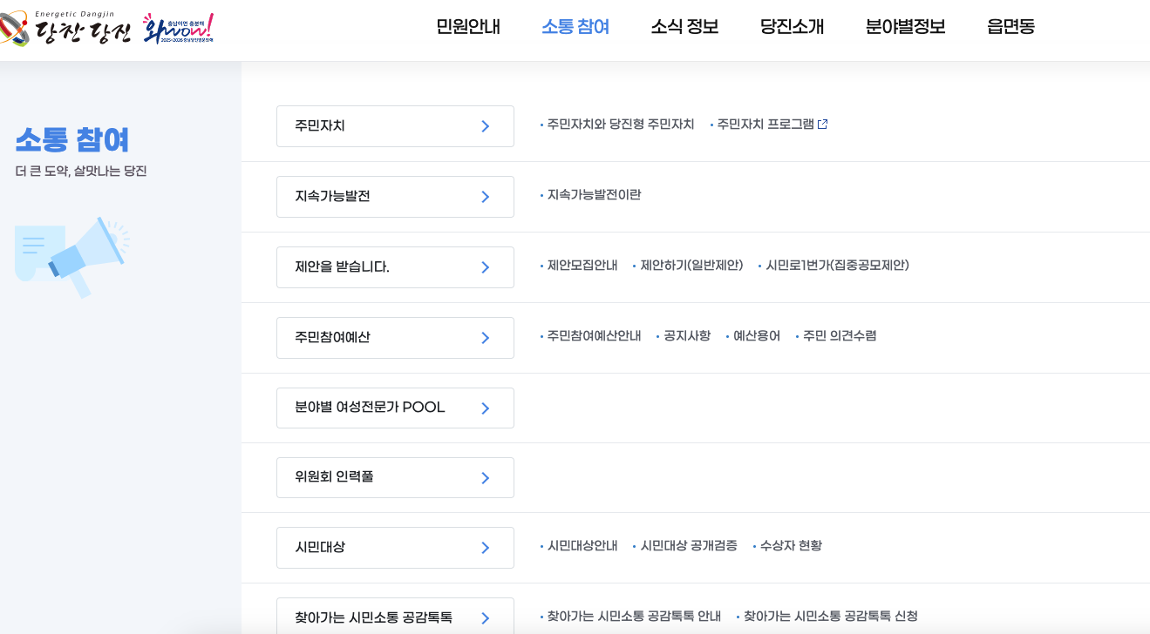Click the arrow icon on 주민자치 card
This screenshot has width=1150, height=634.
pyautogui.click(x=486, y=125)
